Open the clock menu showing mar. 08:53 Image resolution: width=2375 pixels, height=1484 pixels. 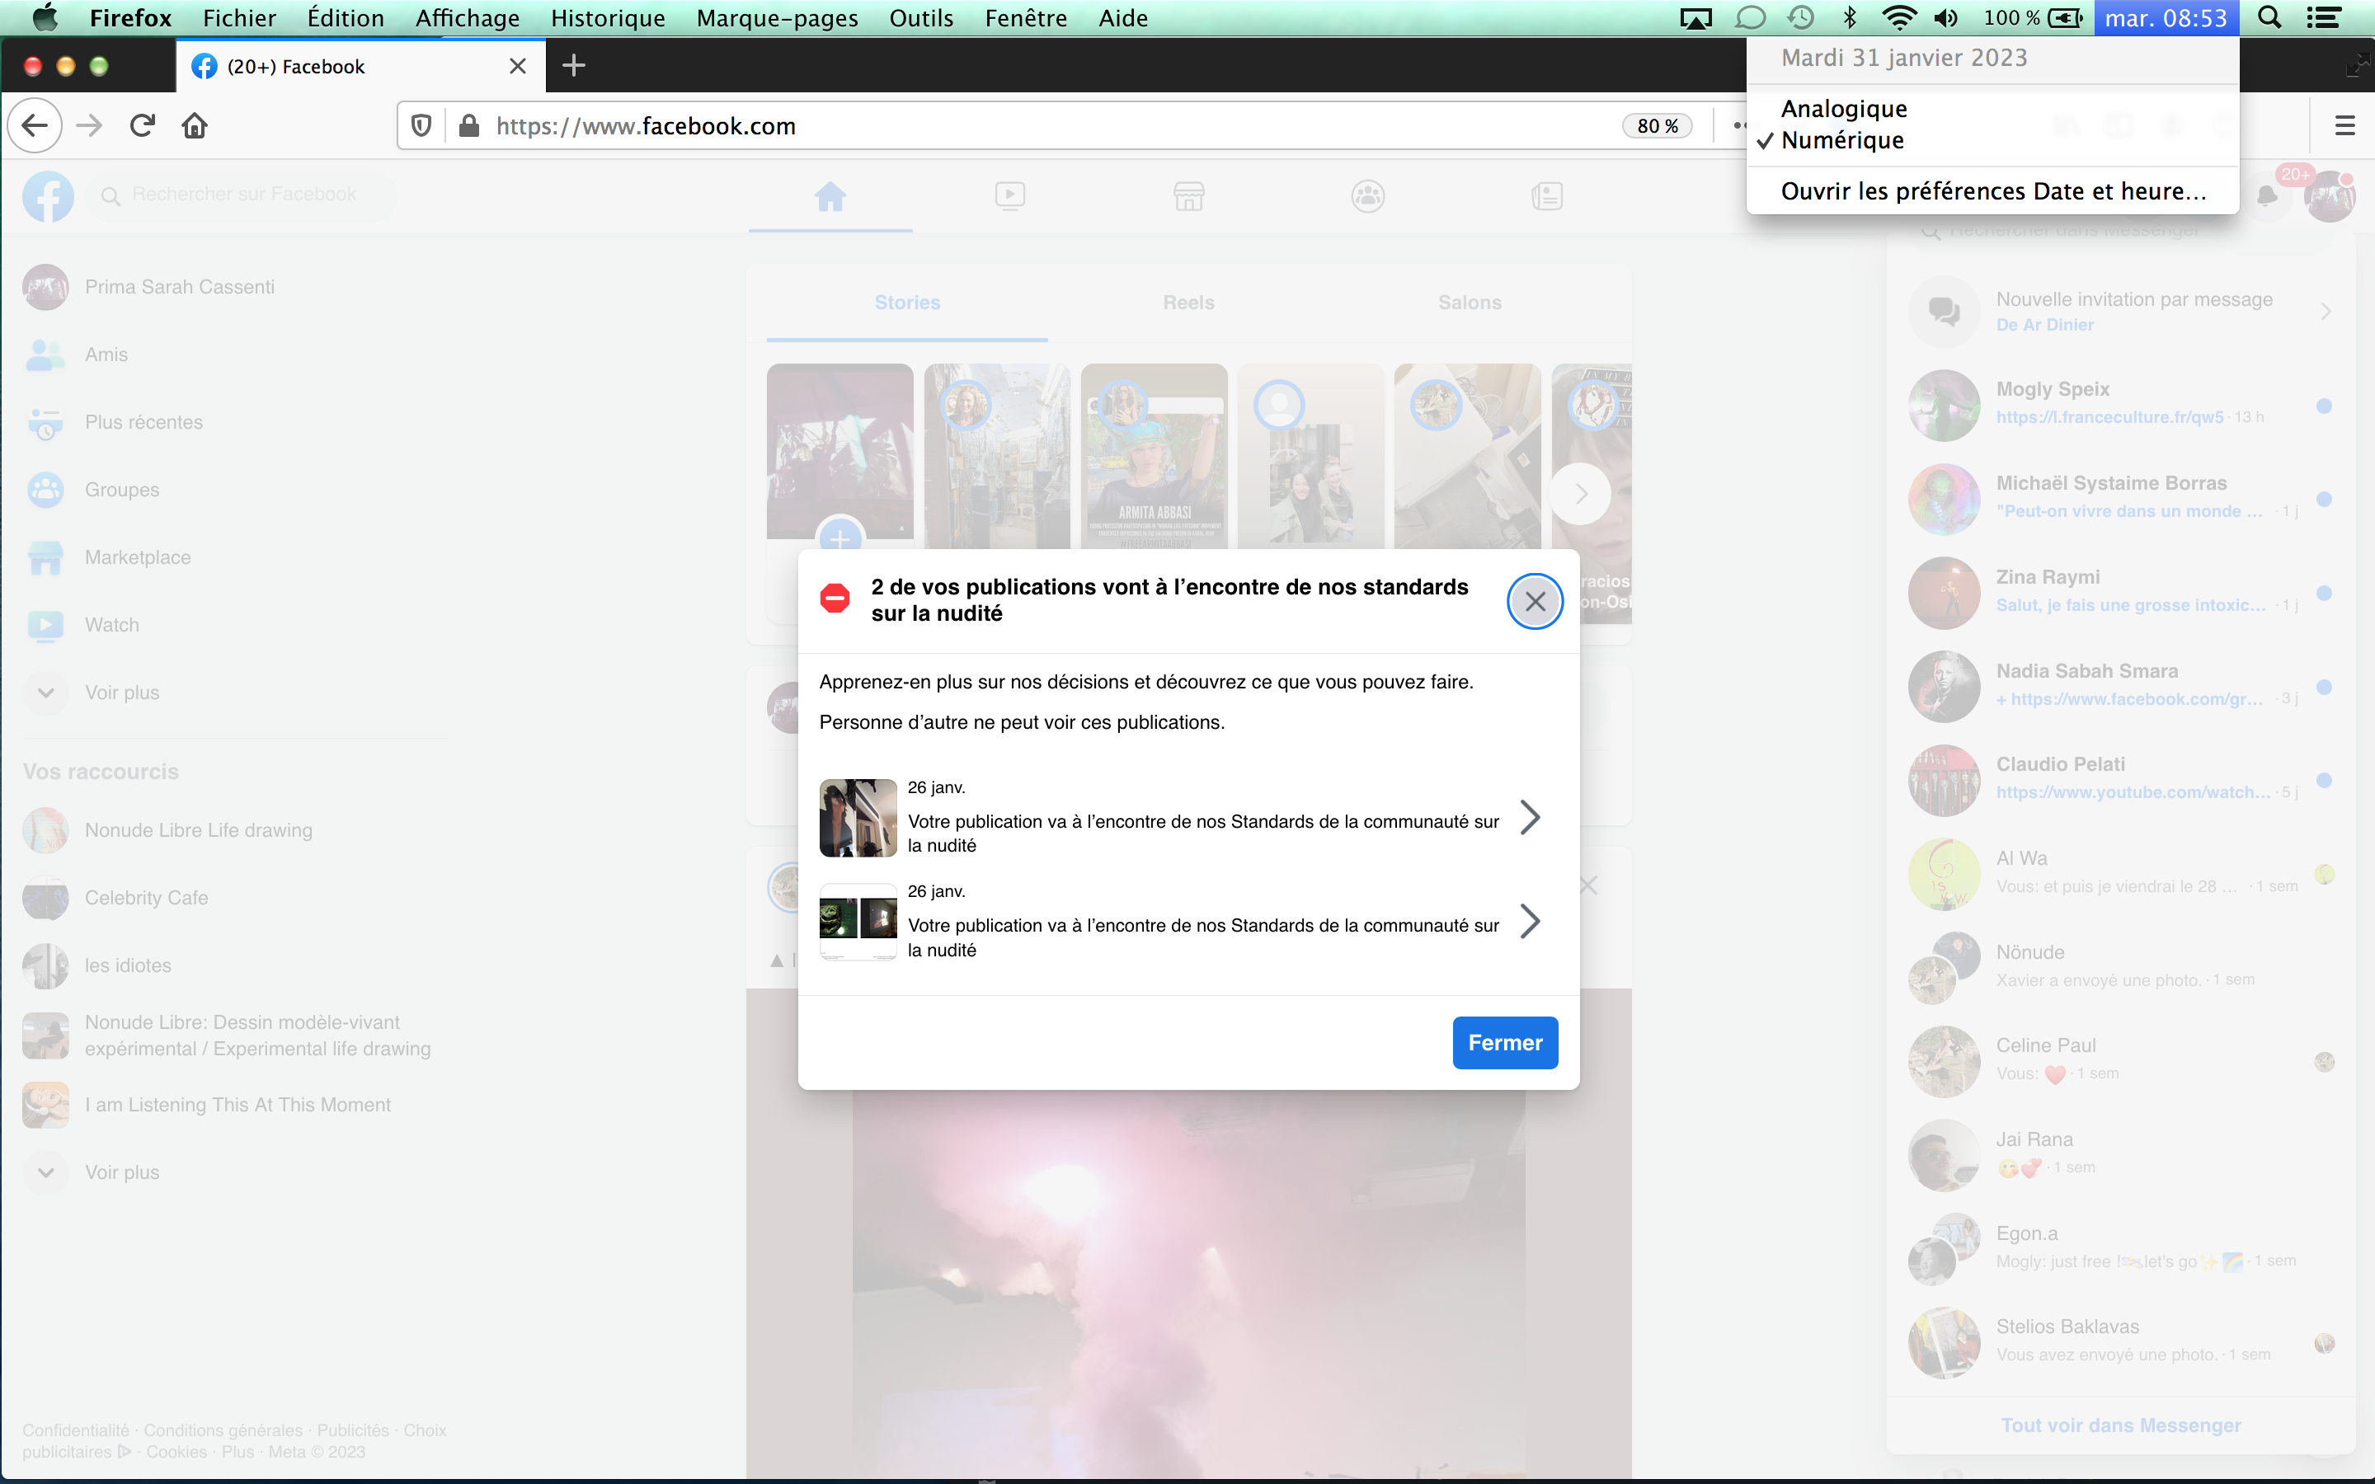[2165, 17]
